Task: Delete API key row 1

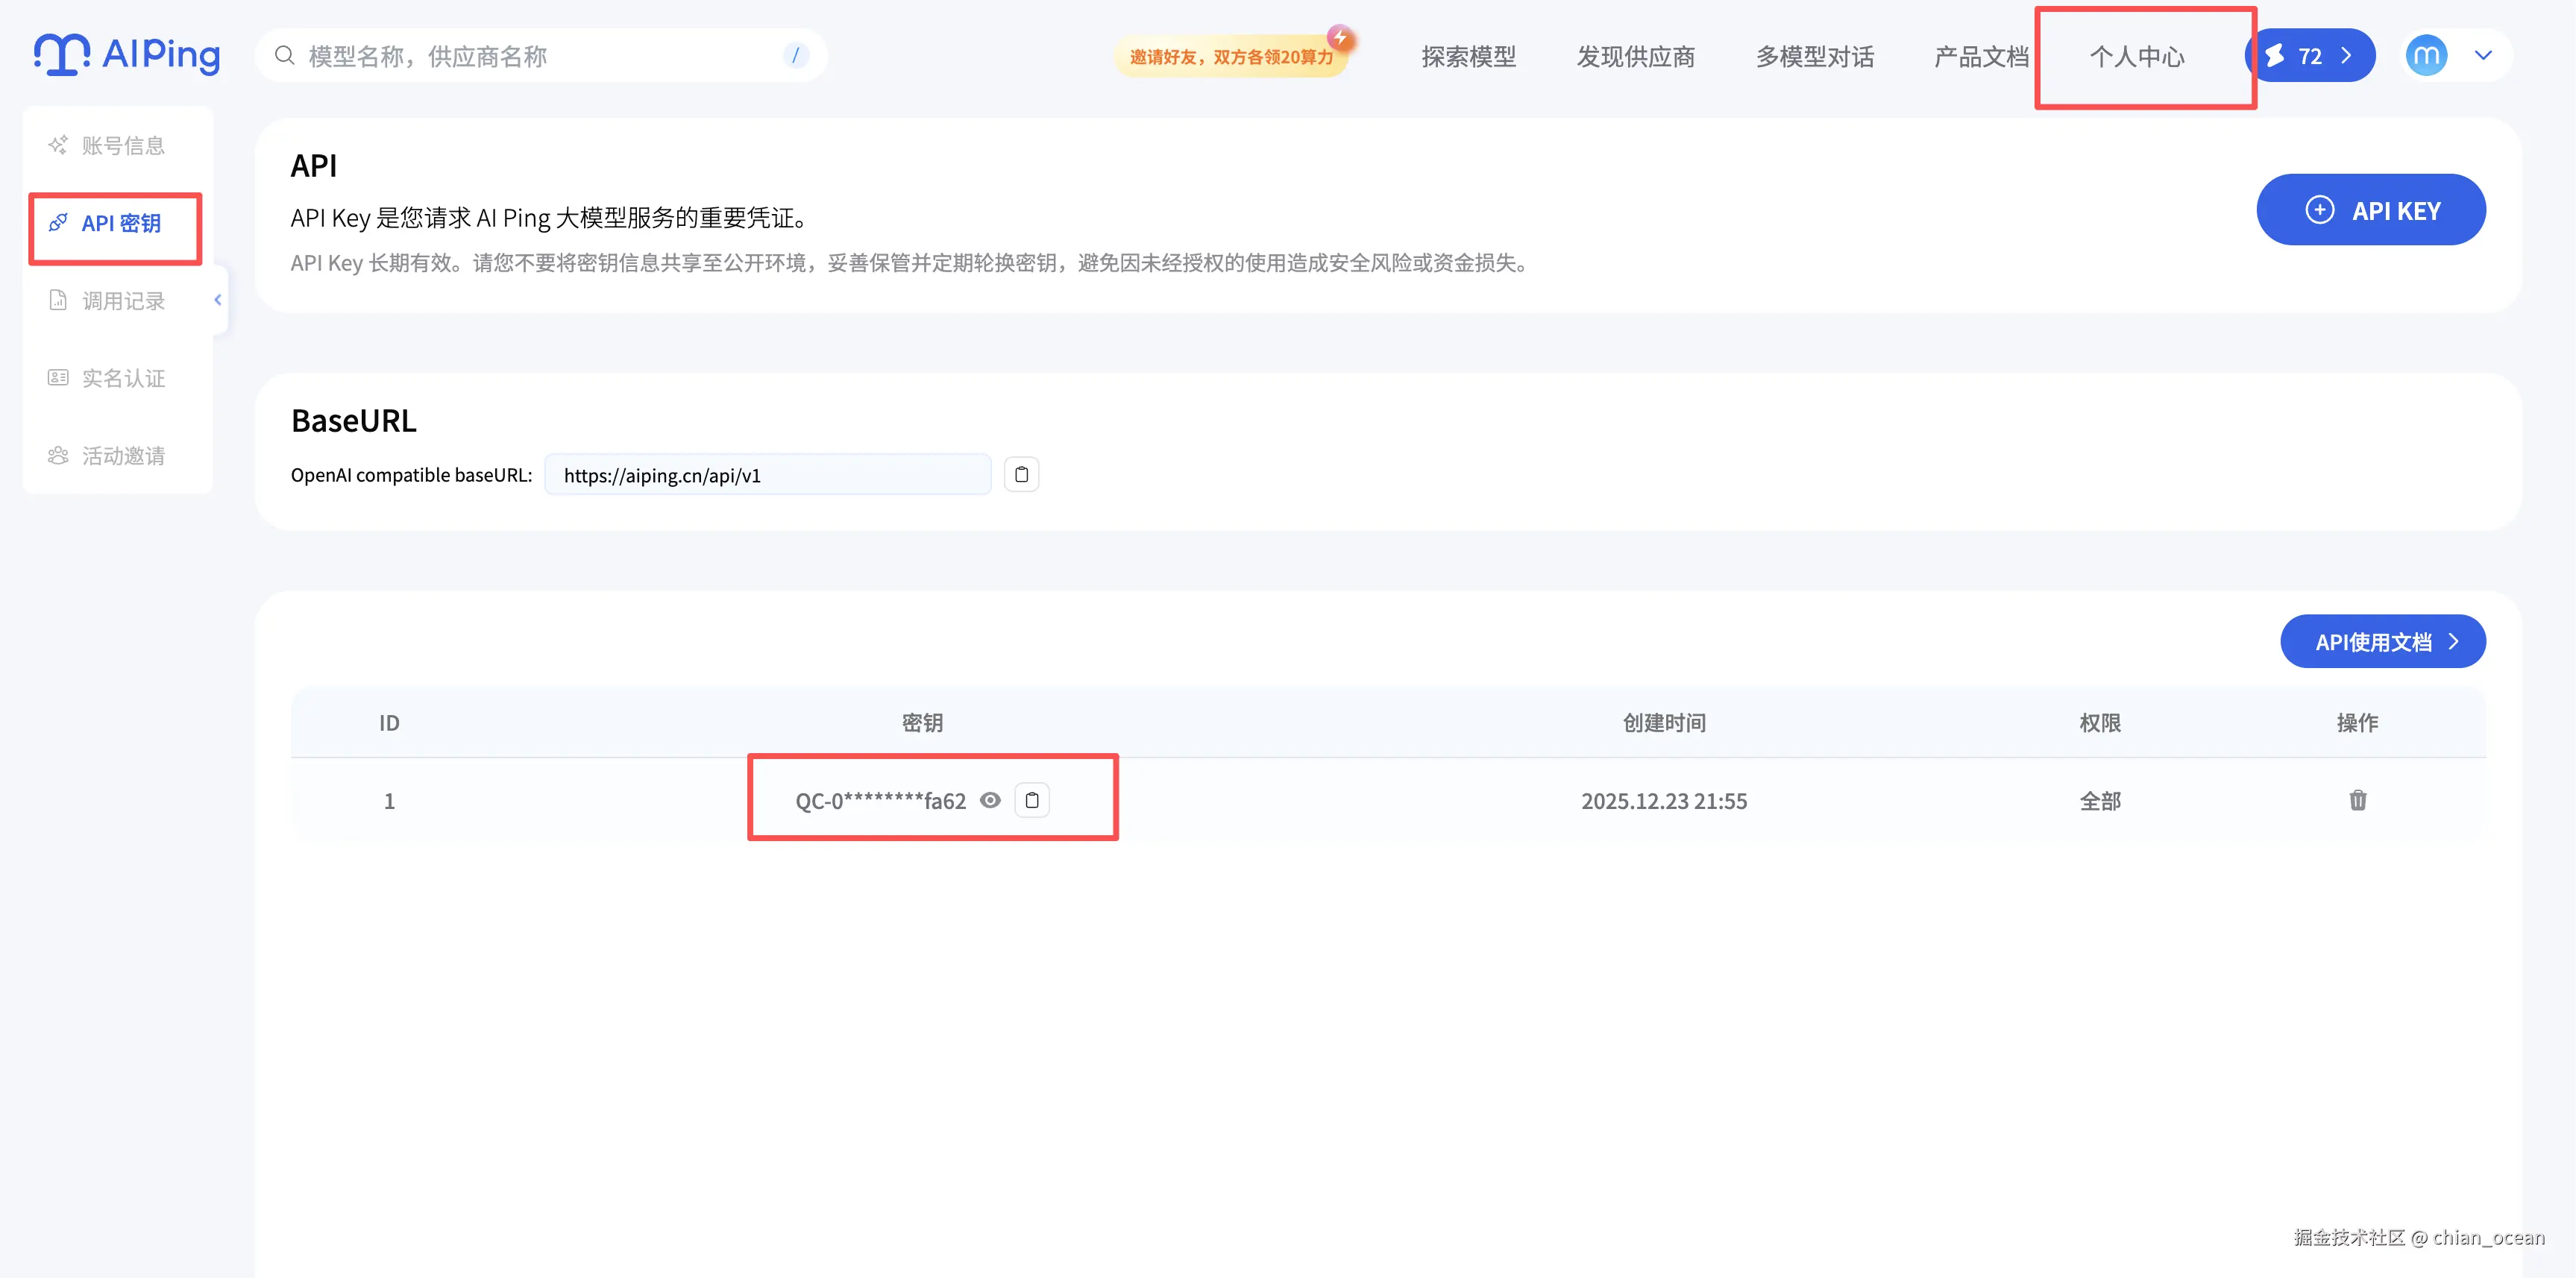Action: click(x=2357, y=800)
